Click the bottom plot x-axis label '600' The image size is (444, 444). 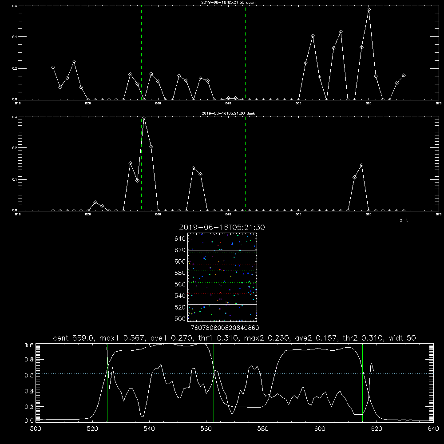point(320,429)
